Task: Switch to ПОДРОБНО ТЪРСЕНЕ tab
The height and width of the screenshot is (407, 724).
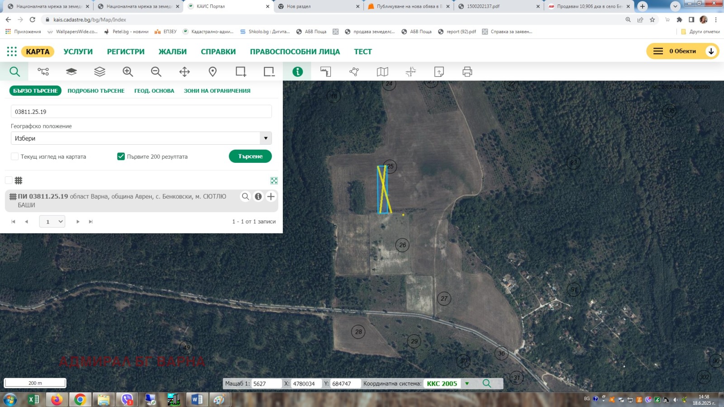Action: tap(96, 91)
